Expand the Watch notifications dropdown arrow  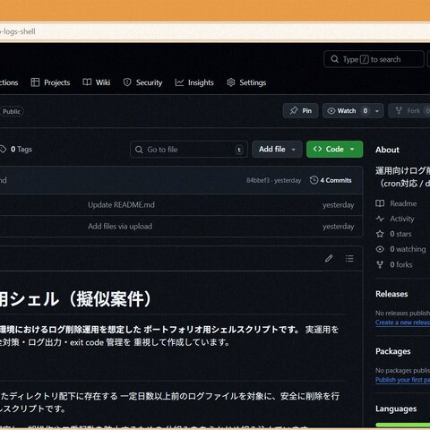[377, 111]
